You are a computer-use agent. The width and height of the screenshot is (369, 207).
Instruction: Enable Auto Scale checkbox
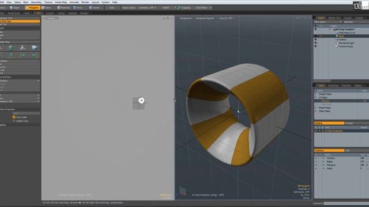pos(14,117)
